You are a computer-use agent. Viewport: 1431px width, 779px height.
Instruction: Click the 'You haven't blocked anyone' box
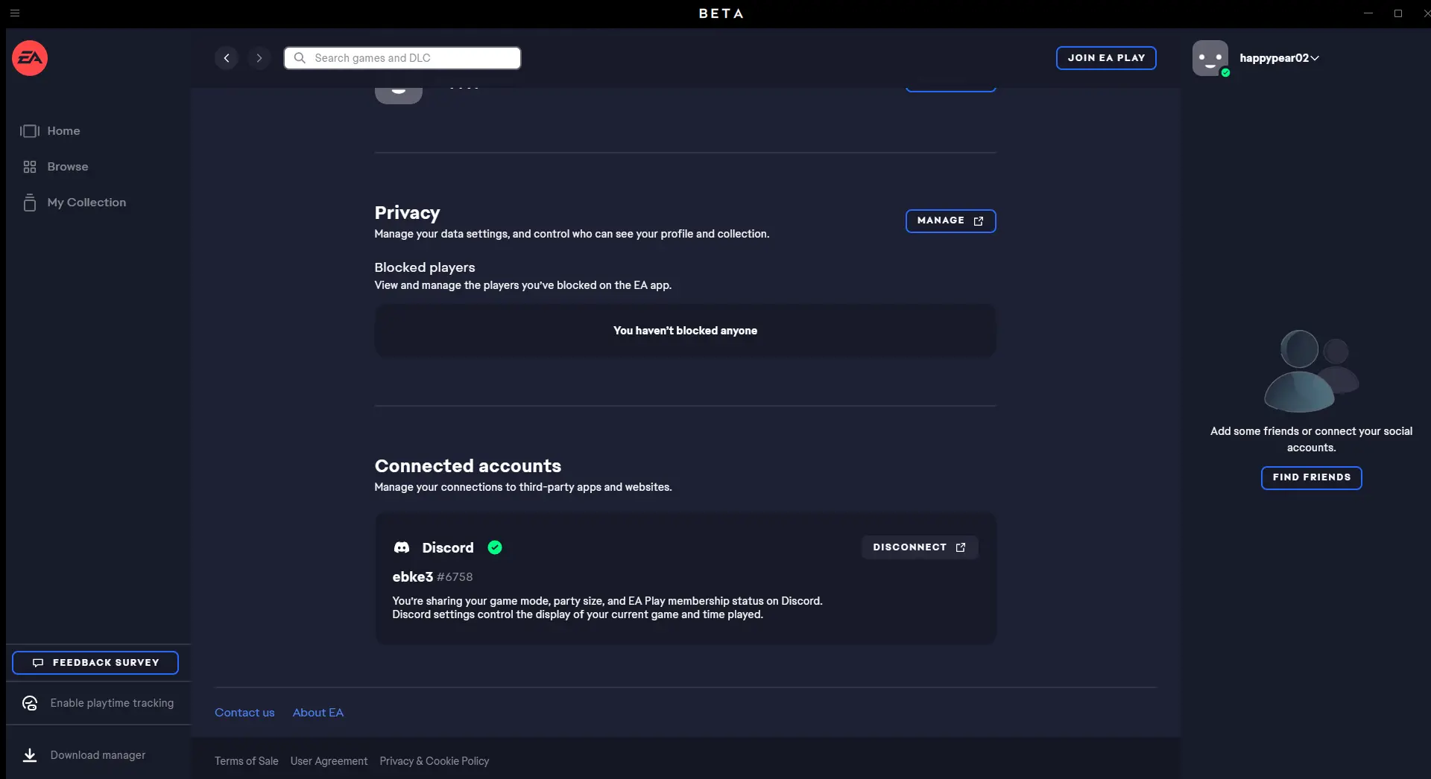coord(685,331)
